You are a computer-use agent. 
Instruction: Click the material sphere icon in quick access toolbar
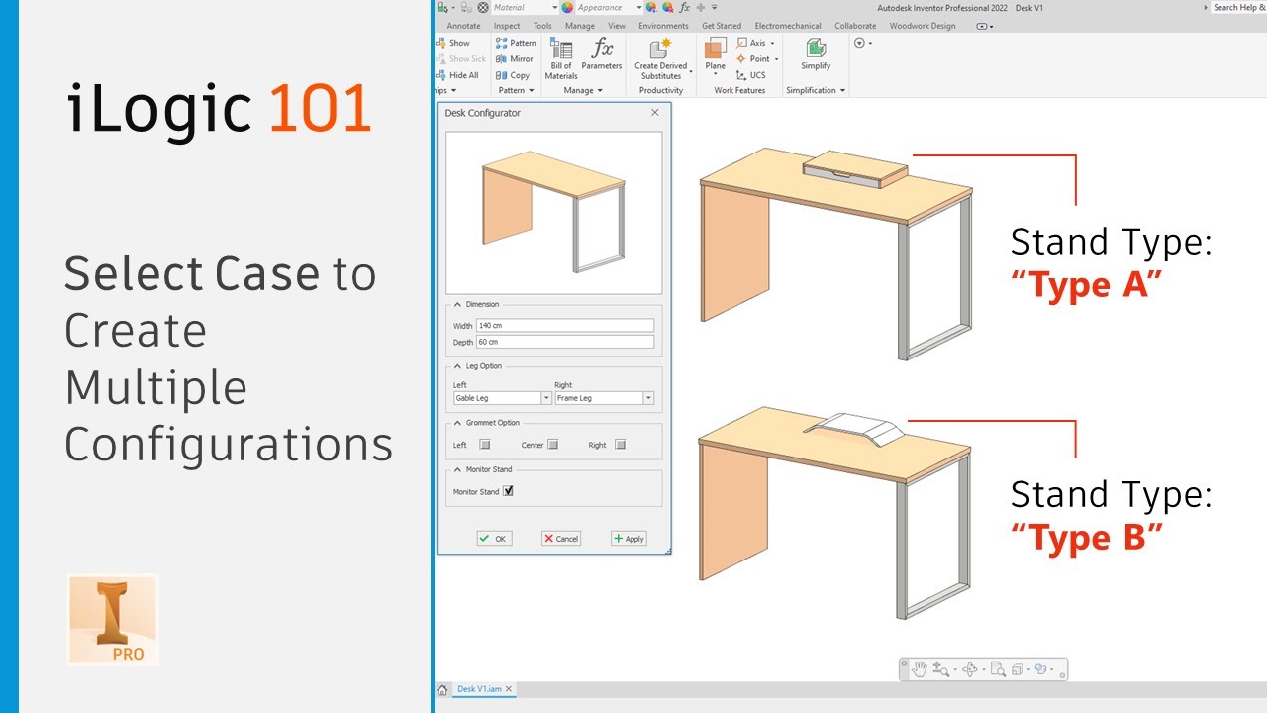click(x=483, y=7)
